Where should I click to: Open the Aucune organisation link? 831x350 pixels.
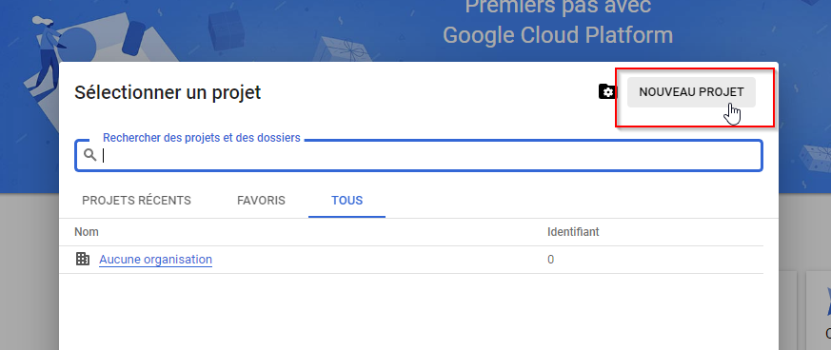click(156, 260)
